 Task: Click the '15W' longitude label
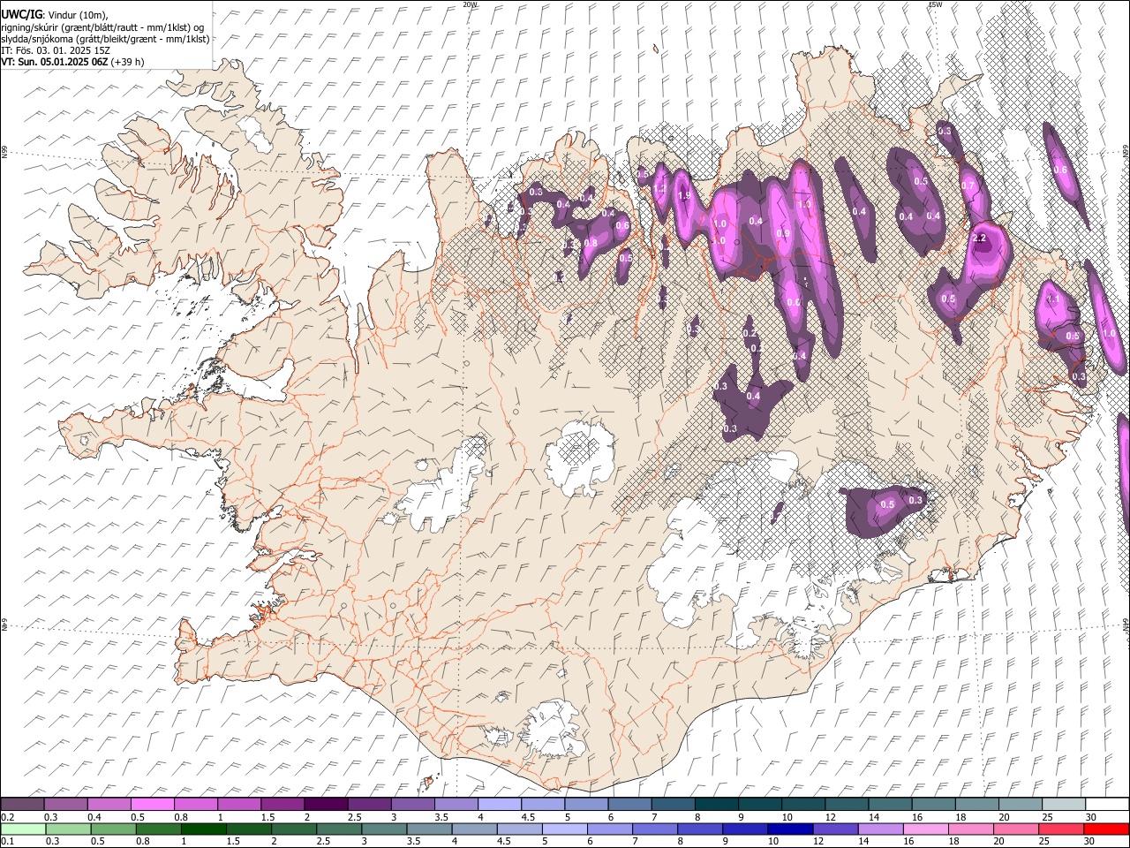935,4
